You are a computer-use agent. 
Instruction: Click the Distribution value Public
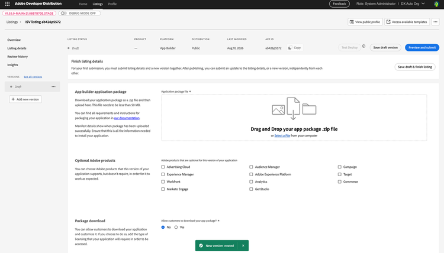196,48
